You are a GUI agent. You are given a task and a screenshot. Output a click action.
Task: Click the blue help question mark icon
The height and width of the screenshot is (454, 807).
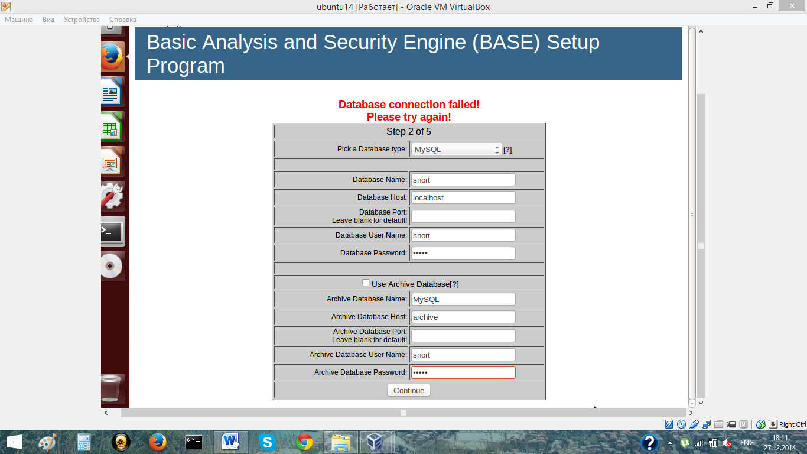point(649,443)
